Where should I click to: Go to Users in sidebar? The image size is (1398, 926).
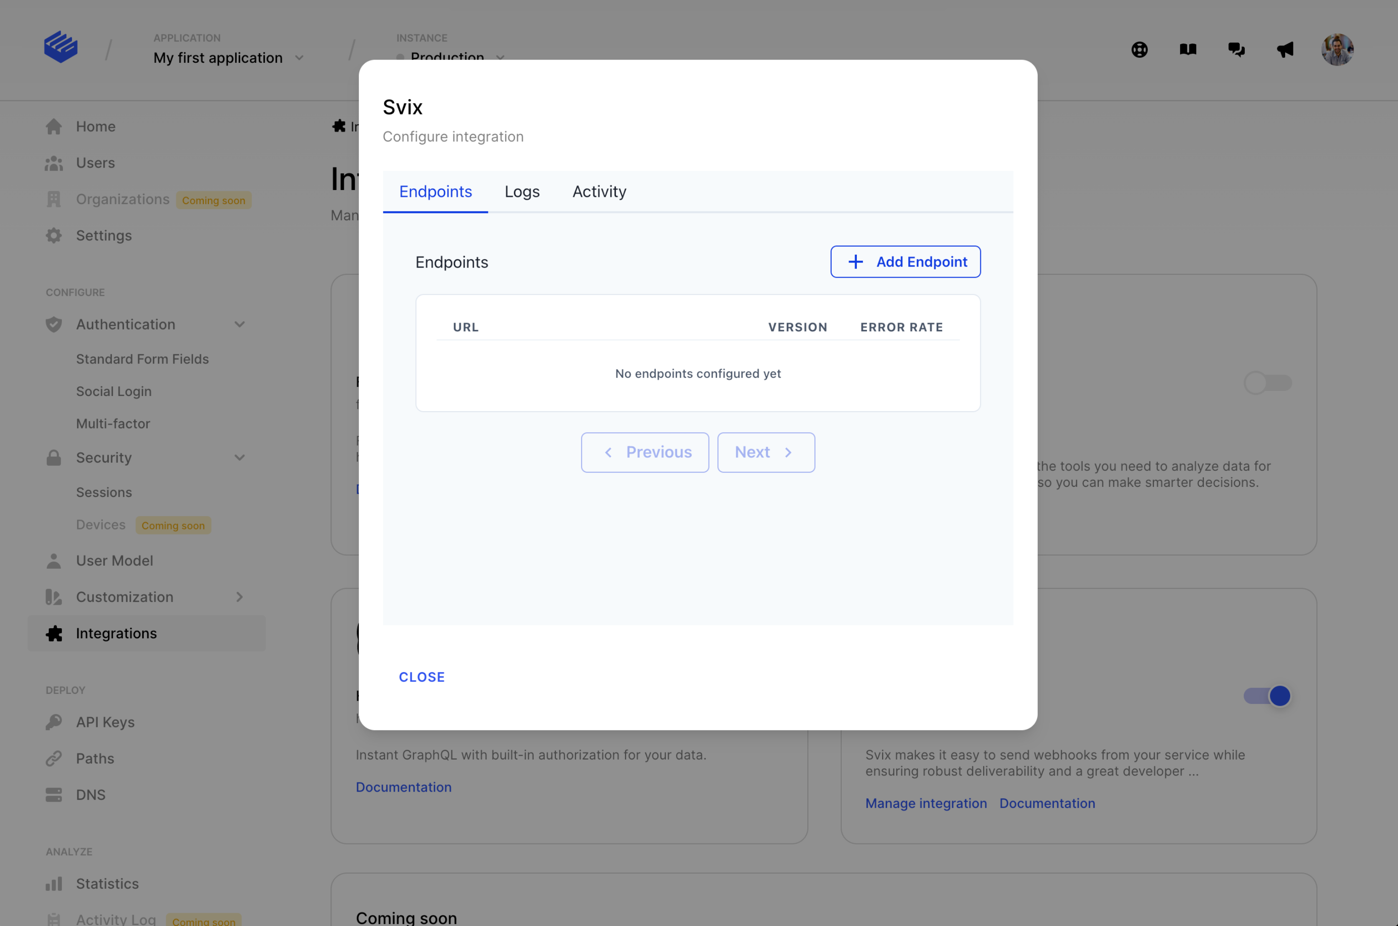coord(95,163)
